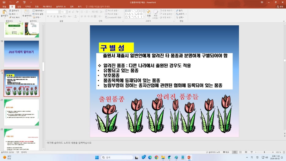Viewport: 286px width, 161px height.
Task: Show hidden system tray icons chevron
Action: coord(247,157)
